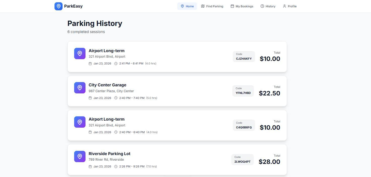This screenshot has height=177, width=371.
Task: Click the clock icon next to 2:41 PM - 6:41 PM
Action: pyautogui.click(x=116, y=63)
